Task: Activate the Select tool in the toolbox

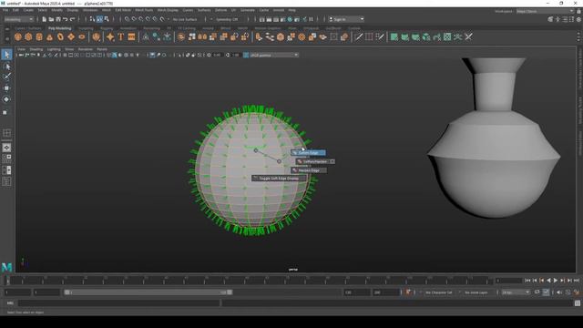Action: coord(6,55)
